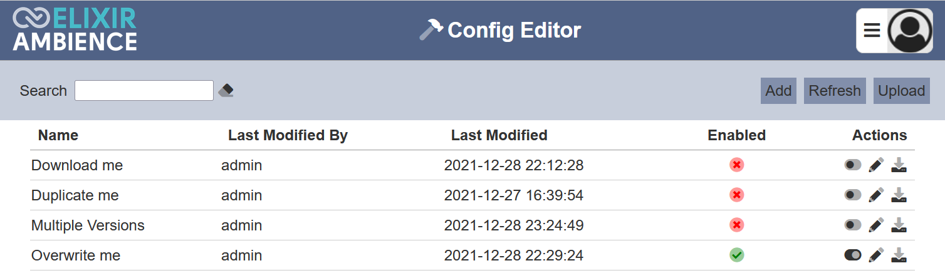Click the Add button
This screenshot has height=278, width=945.
[x=778, y=91]
